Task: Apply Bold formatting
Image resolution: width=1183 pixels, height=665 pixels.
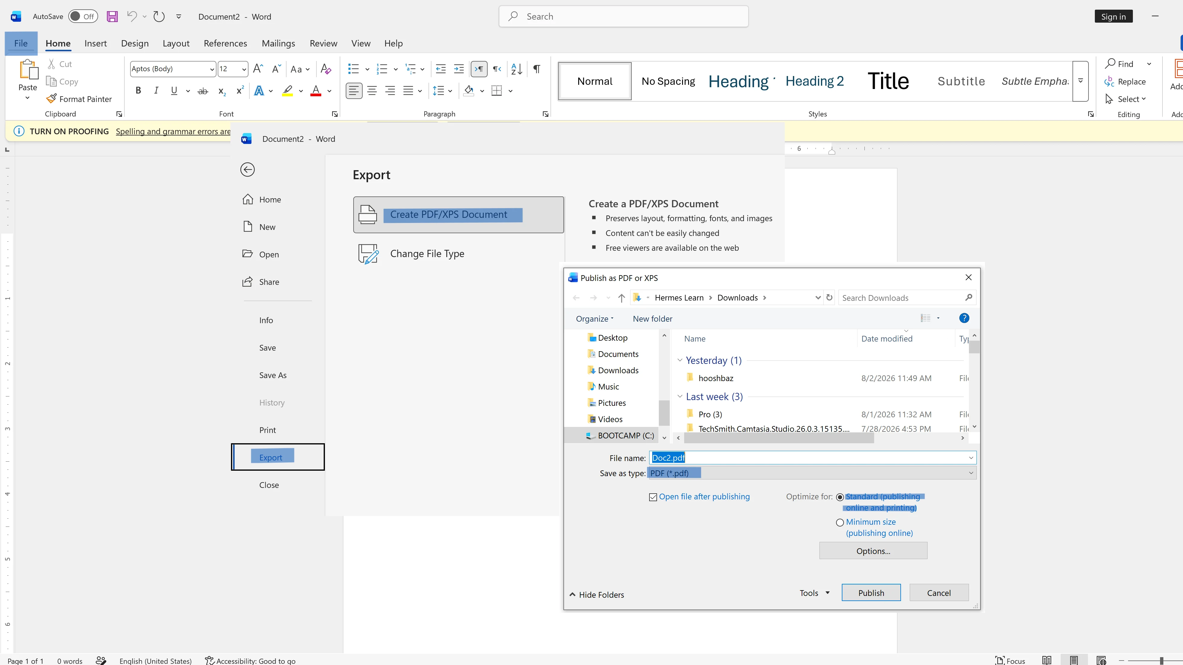Action: tap(138, 91)
